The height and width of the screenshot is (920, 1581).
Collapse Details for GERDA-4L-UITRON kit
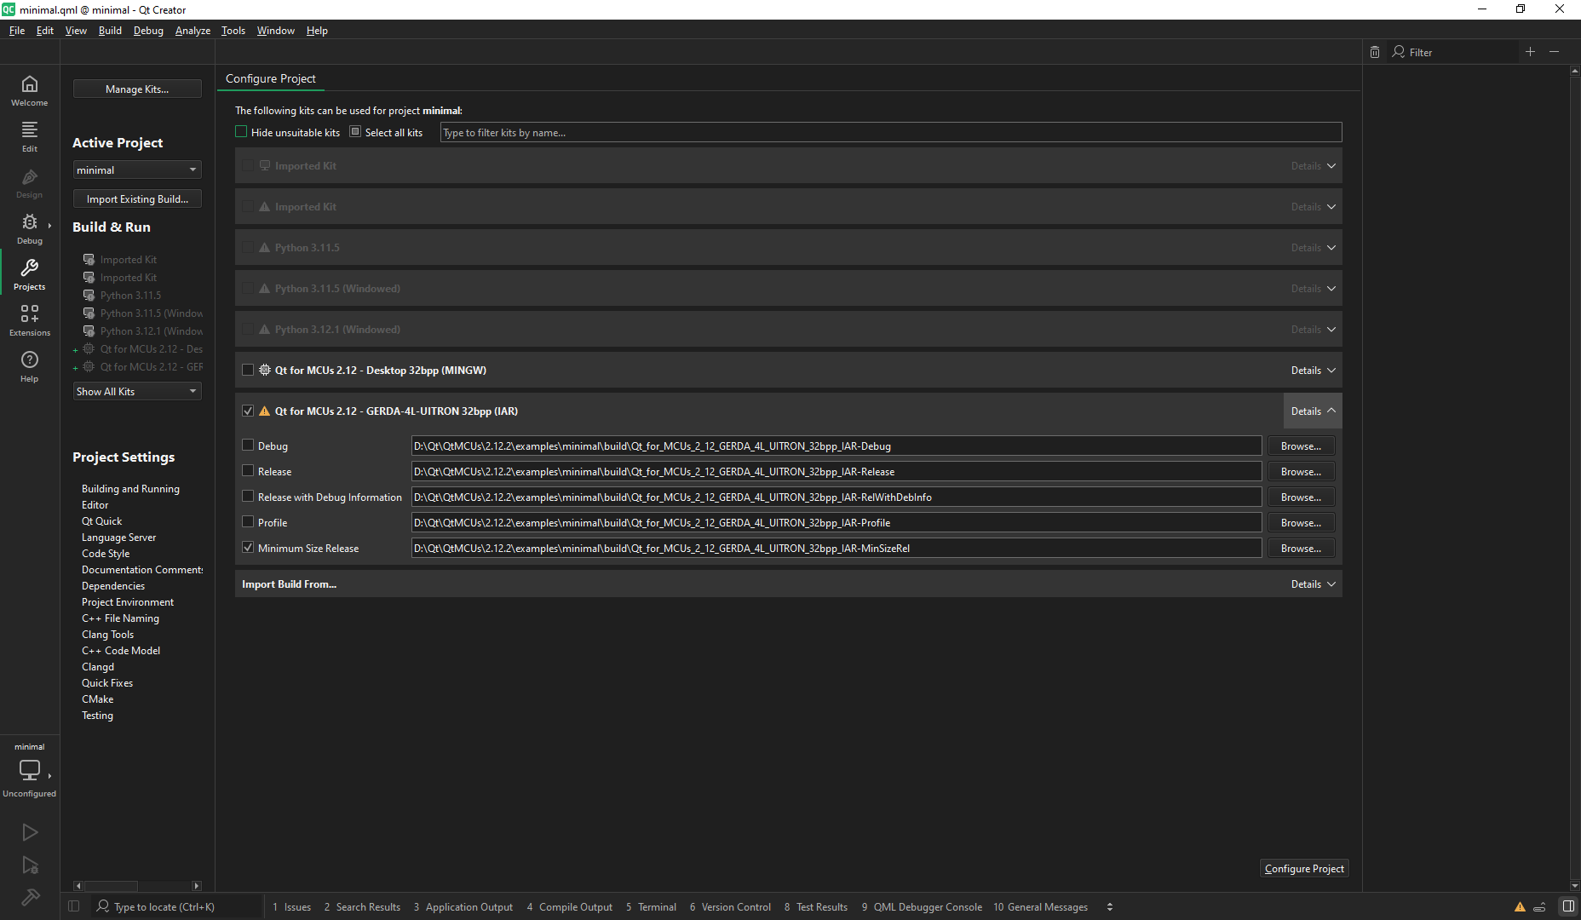[x=1313, y=411]
